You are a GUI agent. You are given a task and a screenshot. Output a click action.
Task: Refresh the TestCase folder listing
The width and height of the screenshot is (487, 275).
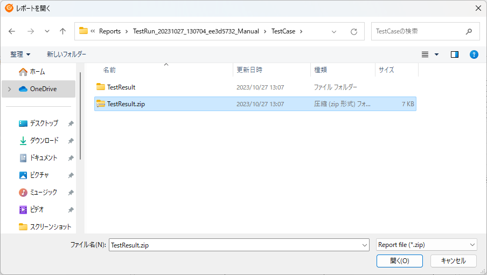point(354,31)
